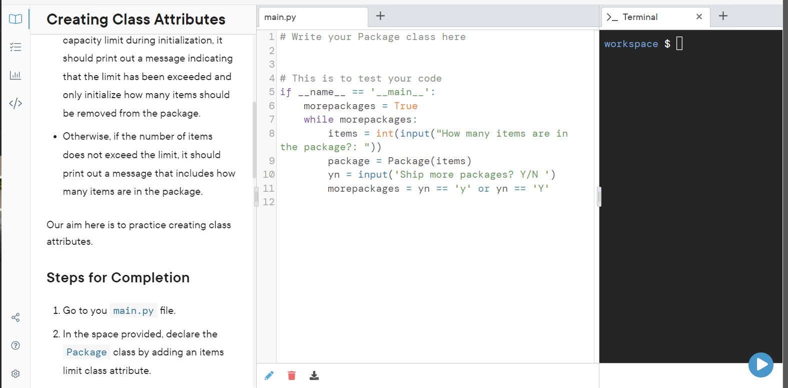Screen dimensions: 788x388
Task: Click in the terminal workspace prompt
Action: pos(643,44)
